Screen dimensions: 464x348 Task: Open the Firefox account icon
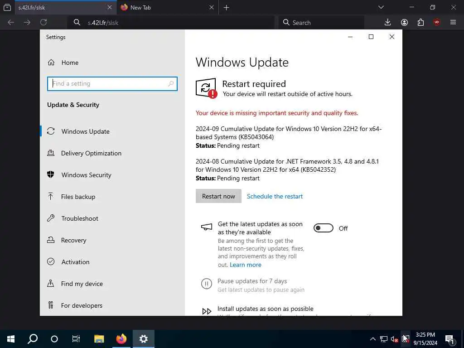tap(404, 22)
